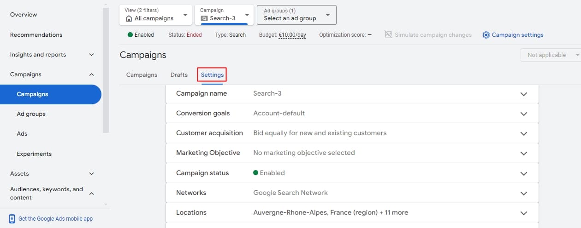This screenshot has height=228, width=581.
Task: Click the Campaign settings gear icon
Action: tap(486, 35)
